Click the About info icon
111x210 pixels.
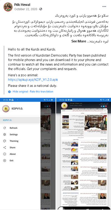tap(5, 154)
